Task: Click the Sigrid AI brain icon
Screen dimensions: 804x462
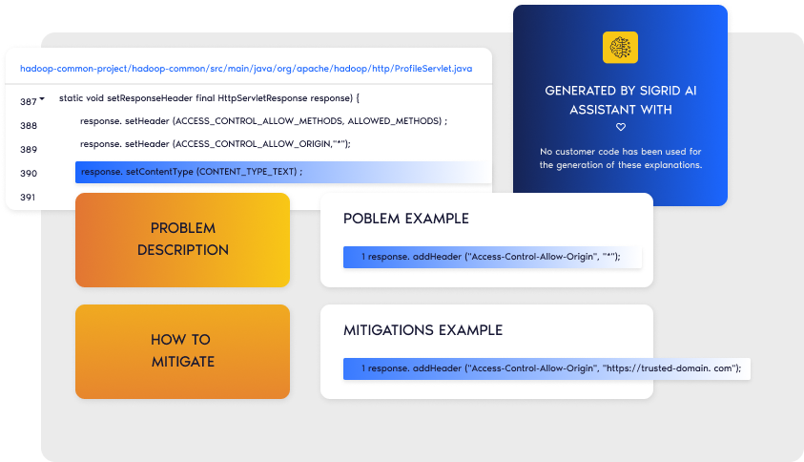Action: pos(620,47)
